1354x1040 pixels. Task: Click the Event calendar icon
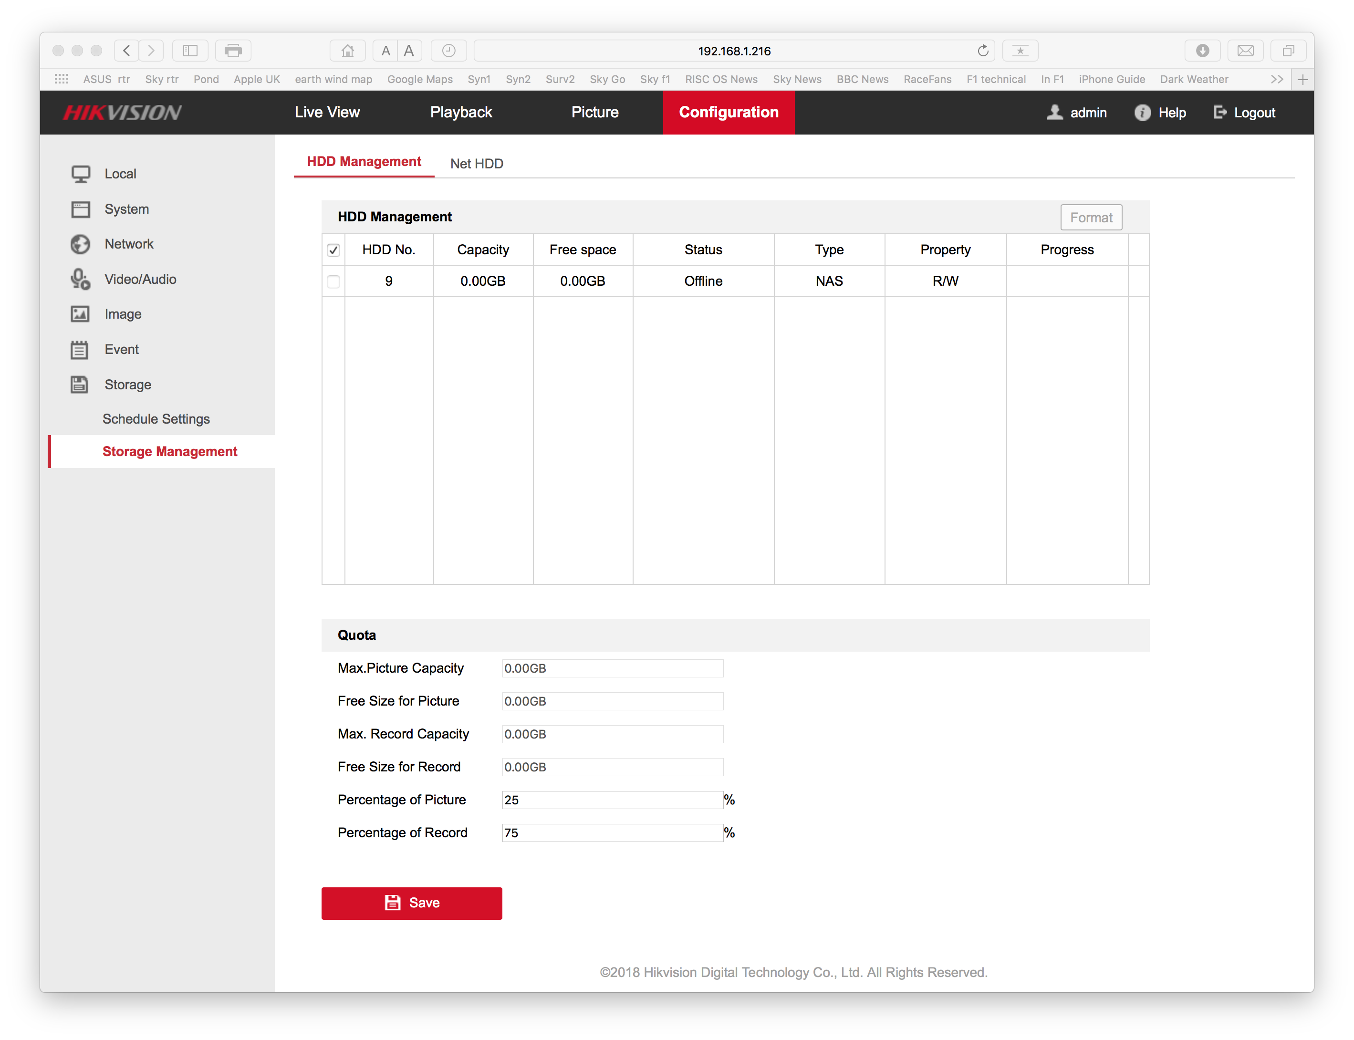pos(79,350)
